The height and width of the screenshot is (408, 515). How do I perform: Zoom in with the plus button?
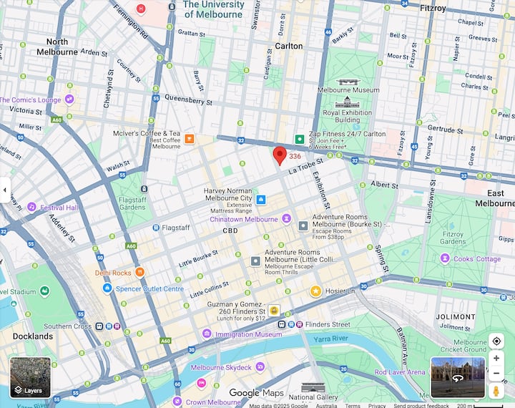(x=496, y=358)
